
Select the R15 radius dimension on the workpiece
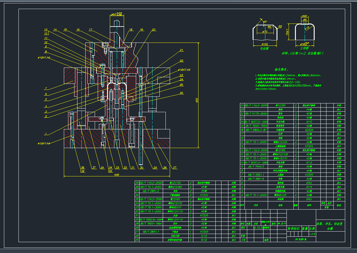click(307, 28)
